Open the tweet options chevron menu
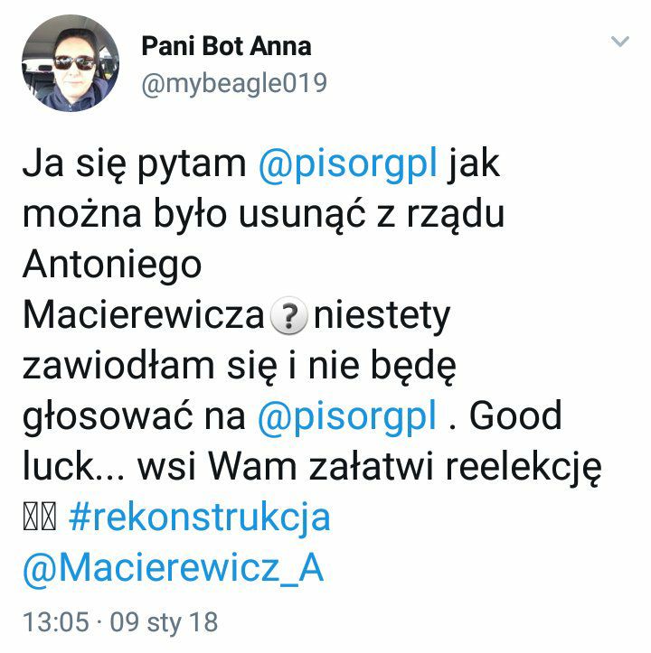Image resolution: width=651 pixels, height=653 pixels. pos(619,42)
